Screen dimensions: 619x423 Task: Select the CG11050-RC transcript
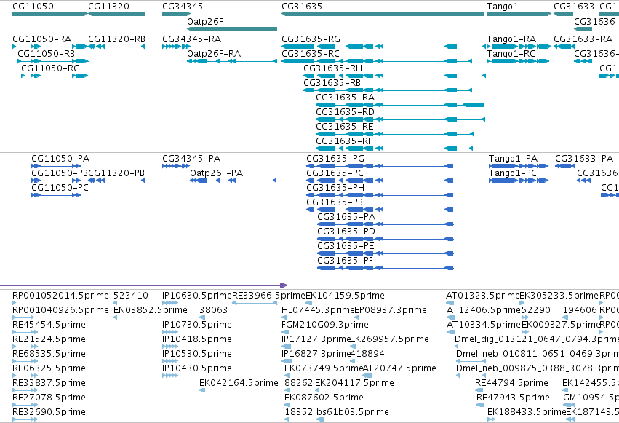pyautogui.click(x=55, y=76)
